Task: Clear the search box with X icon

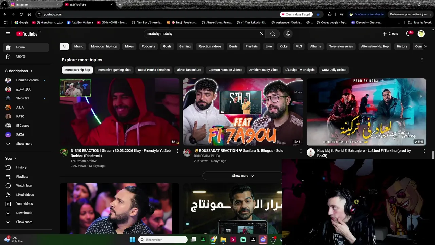Action: (262, 34)
